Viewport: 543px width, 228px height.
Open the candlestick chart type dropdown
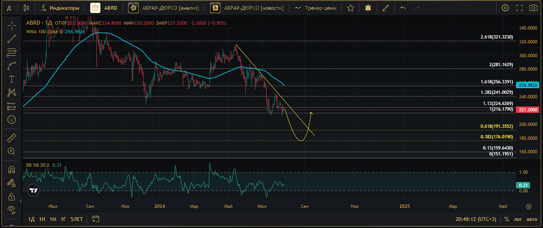pos(26,8)
